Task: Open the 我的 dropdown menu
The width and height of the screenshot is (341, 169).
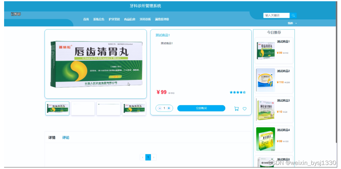Action: (x=292, y=23)
